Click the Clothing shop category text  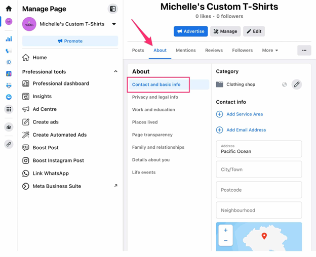tap(241, 84)
